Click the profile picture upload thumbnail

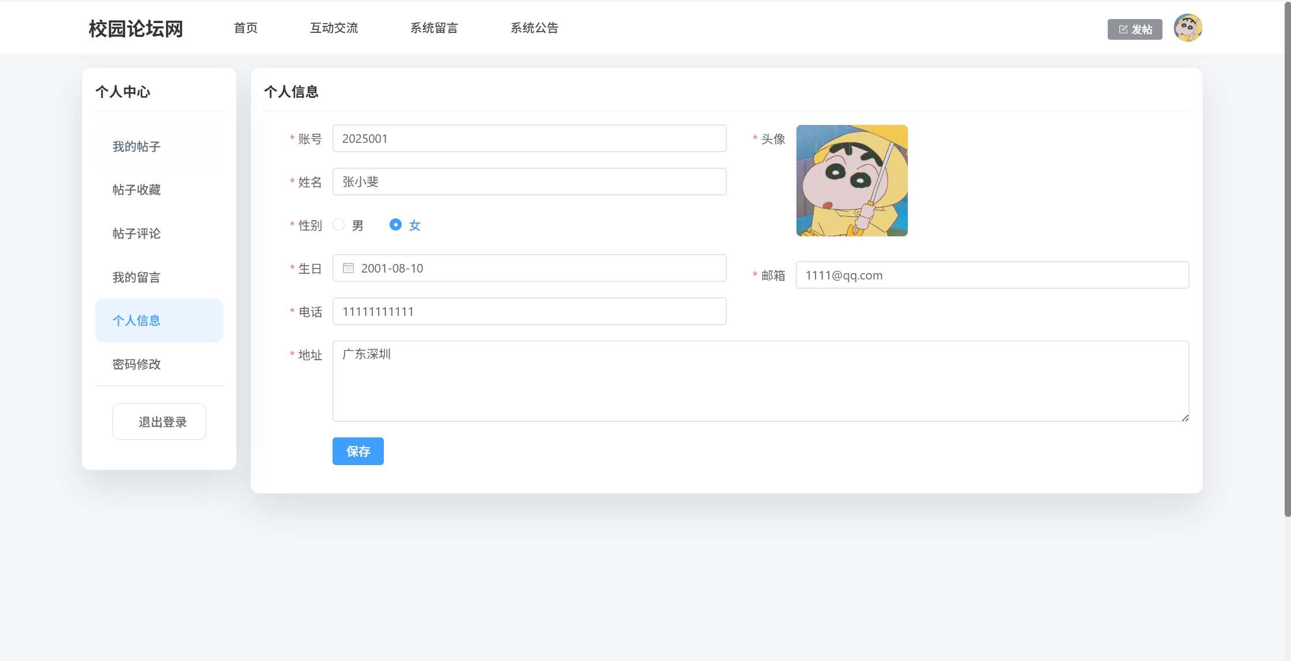pos(851,180)
